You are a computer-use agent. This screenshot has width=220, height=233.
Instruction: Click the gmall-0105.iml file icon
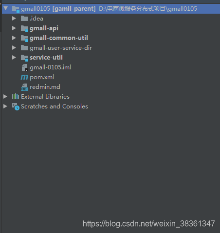pyautogui.click(x=25, y=67)
